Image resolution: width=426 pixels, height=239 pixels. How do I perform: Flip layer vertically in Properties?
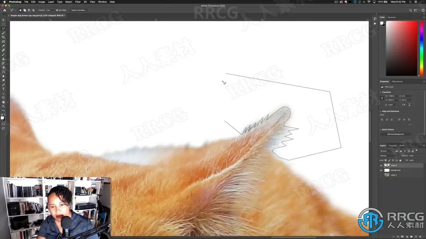coord(409,105)
